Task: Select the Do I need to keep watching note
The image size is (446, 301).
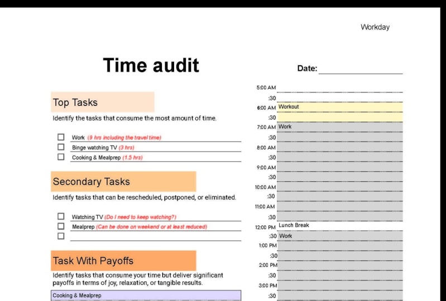Action: 140,217
